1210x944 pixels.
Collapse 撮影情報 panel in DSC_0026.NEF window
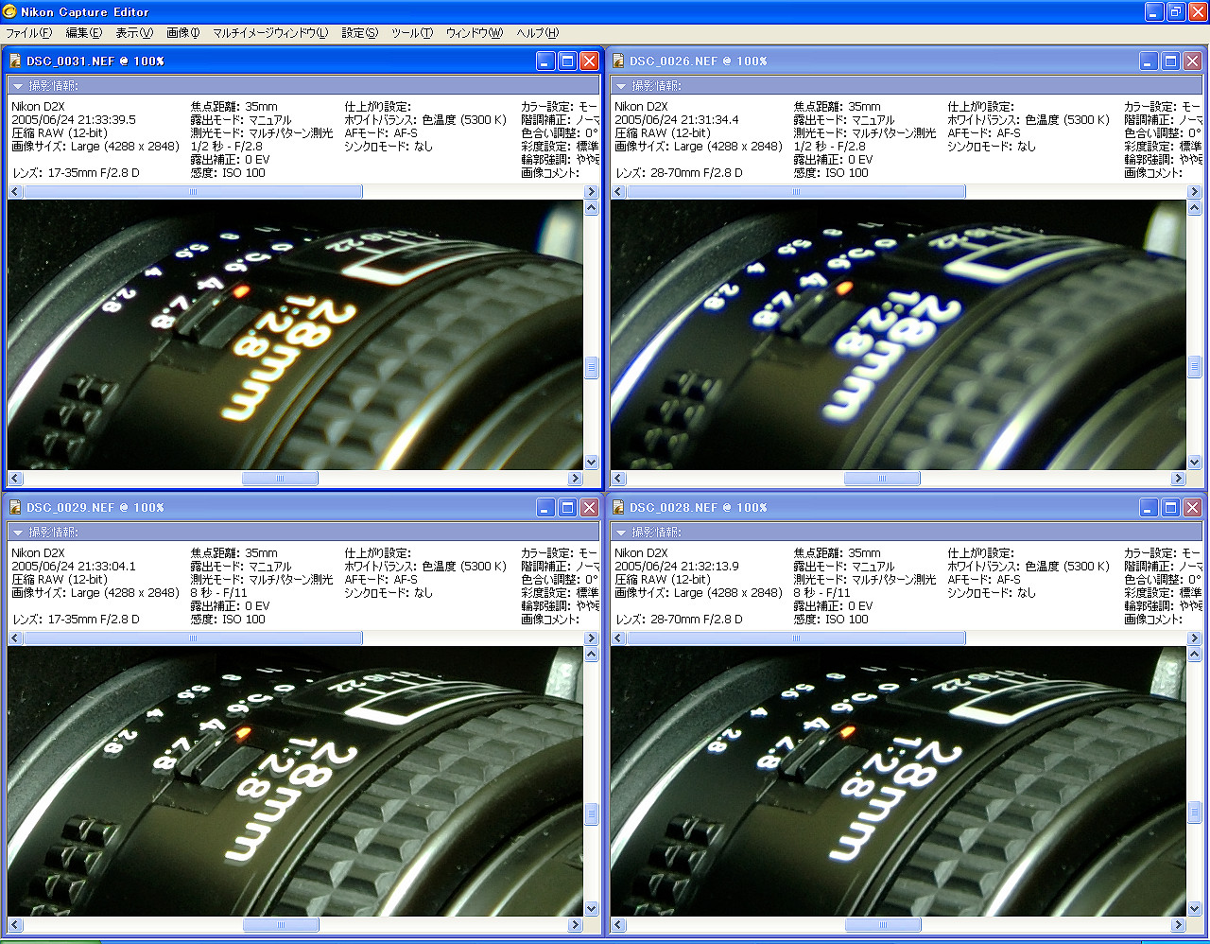(x=621, y=86)
